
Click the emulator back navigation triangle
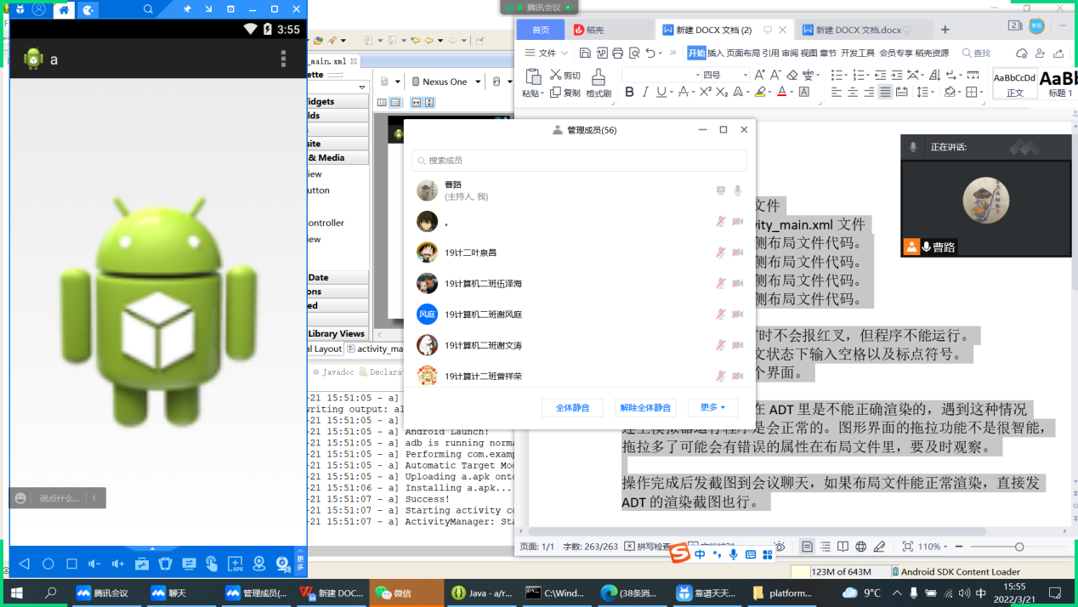[25, 564]
